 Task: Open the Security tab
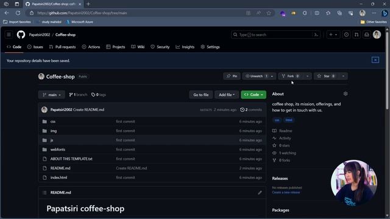(160, 47)
